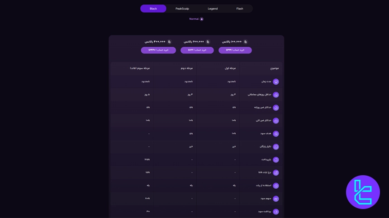Click the time duration (مدت زمان) row icon
This screenshot has height=218, width=389.
click(x=276, y=82)
